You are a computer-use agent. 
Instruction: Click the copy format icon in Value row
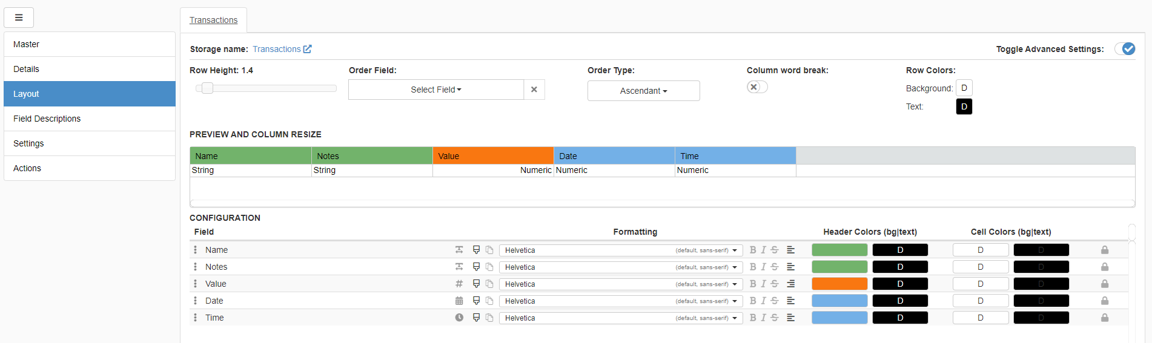point(489,284)
